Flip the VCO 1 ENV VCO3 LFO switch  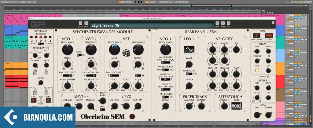[x=67, y=75]
